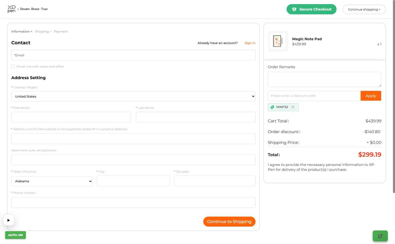Image resolution: width=395 pixels, height=244 pixels.
Task: Focus the Phone number field
Action: [133, 202]
